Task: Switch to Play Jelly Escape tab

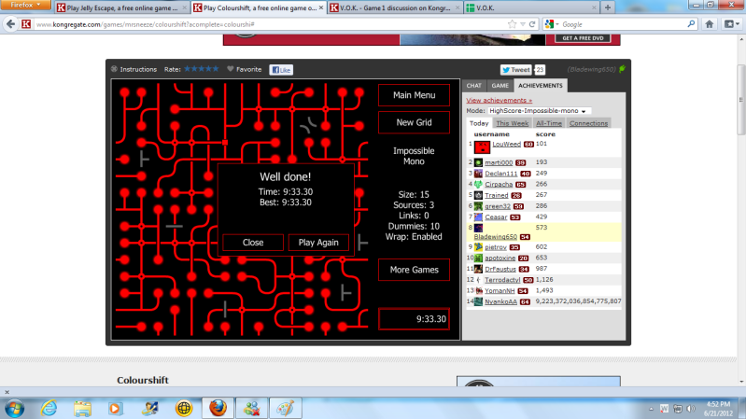Action: coord(121,7)
